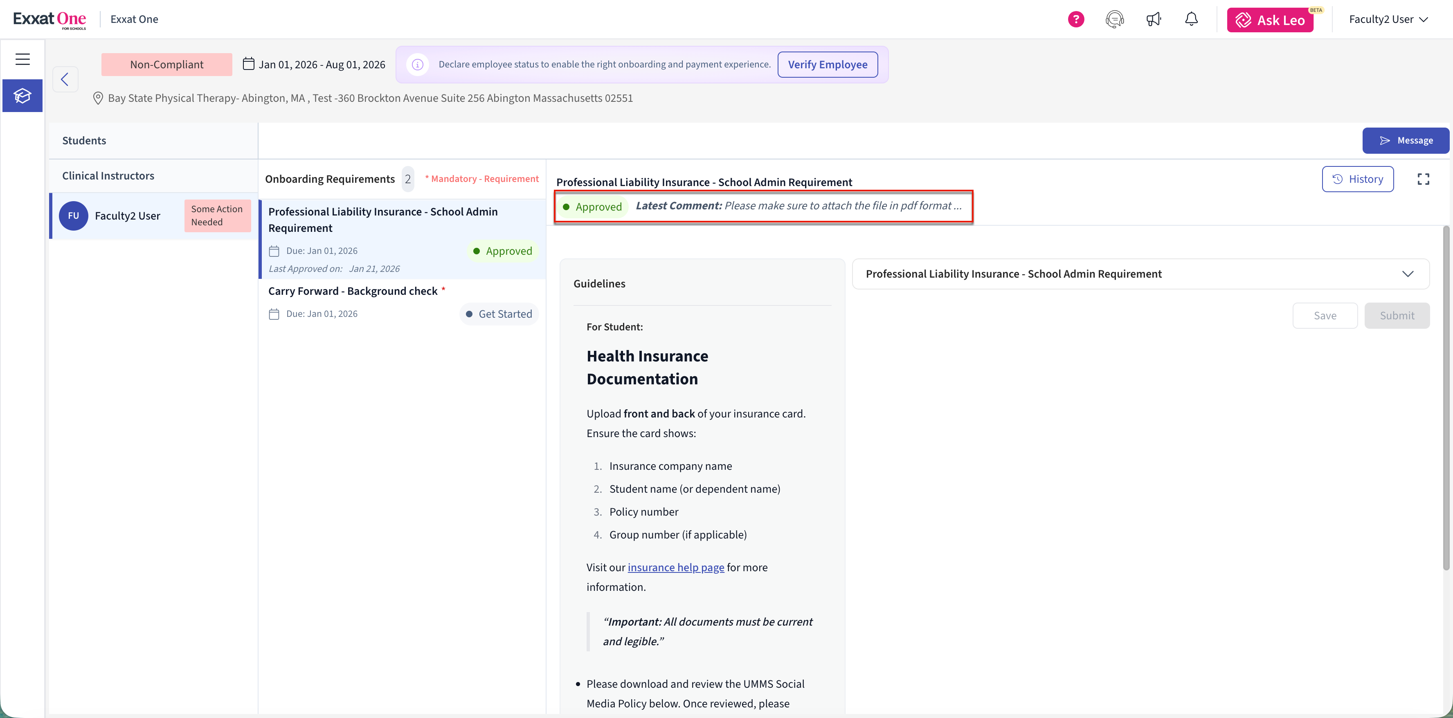Toggle fullscreen expand icon
Screen dimensions: 1453x718
tap(1423, 179)
